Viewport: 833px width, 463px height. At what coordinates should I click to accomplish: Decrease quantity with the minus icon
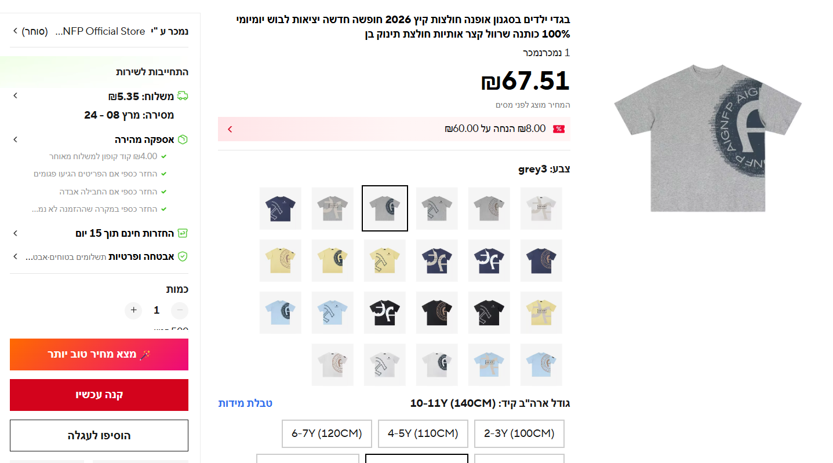click(180, 310)
